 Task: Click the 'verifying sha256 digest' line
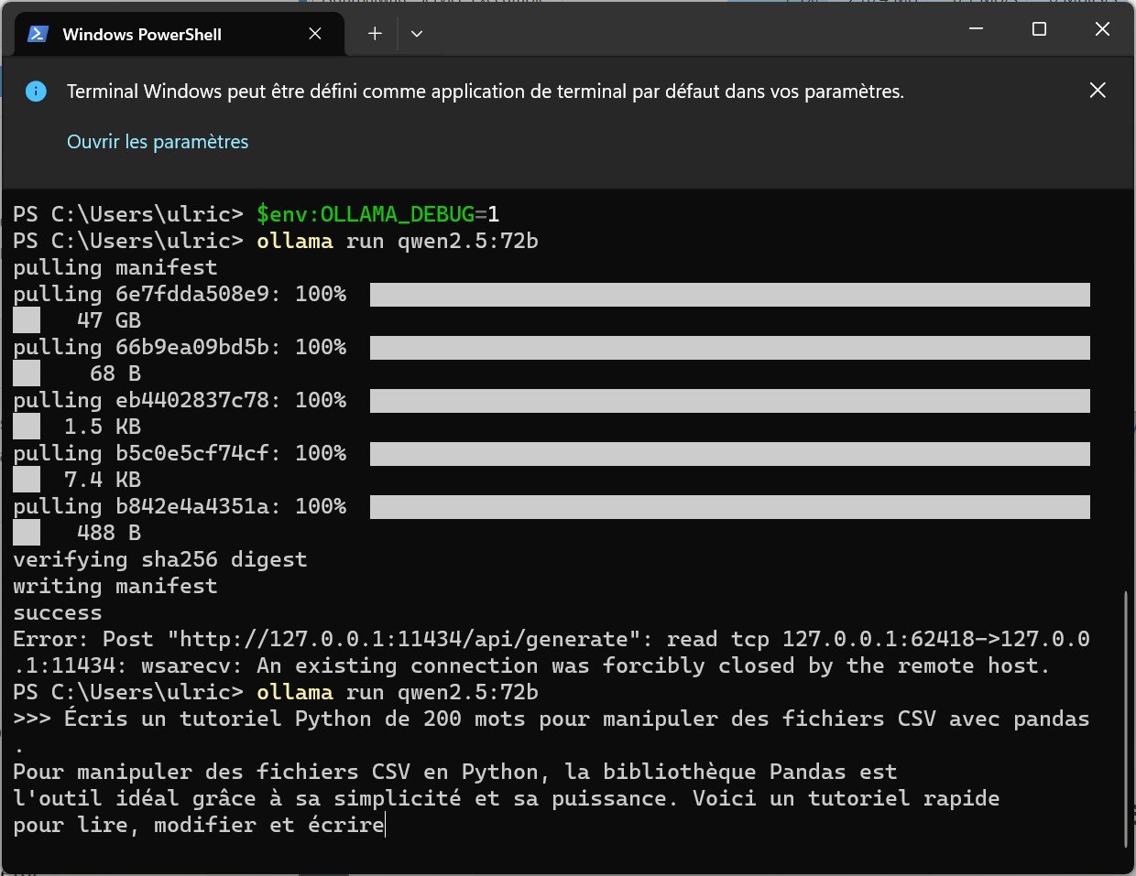pyautogui.click(x=160, y=559)
